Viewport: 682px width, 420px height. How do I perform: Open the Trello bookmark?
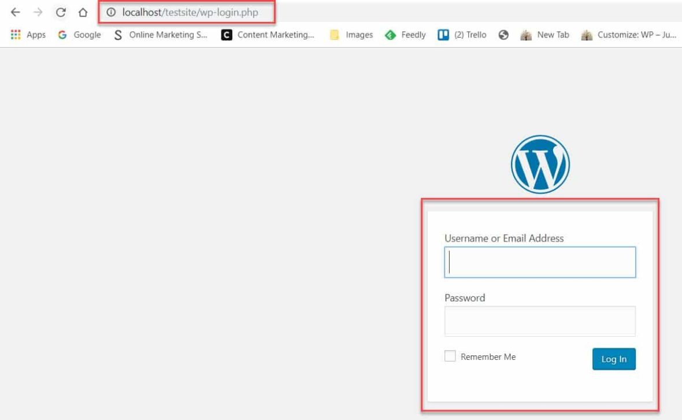coord(462,35)
